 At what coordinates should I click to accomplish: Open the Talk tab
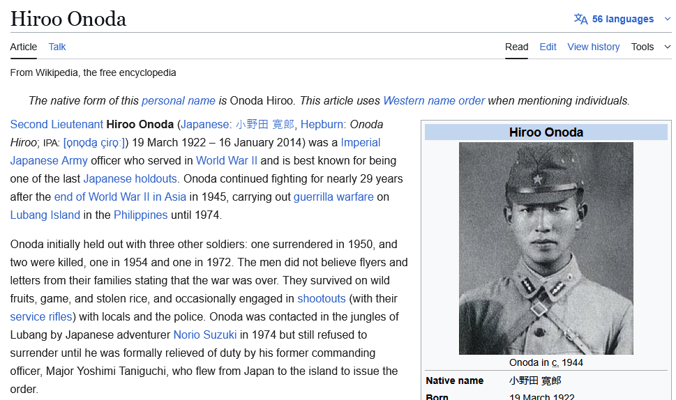(x=57, y=47)
